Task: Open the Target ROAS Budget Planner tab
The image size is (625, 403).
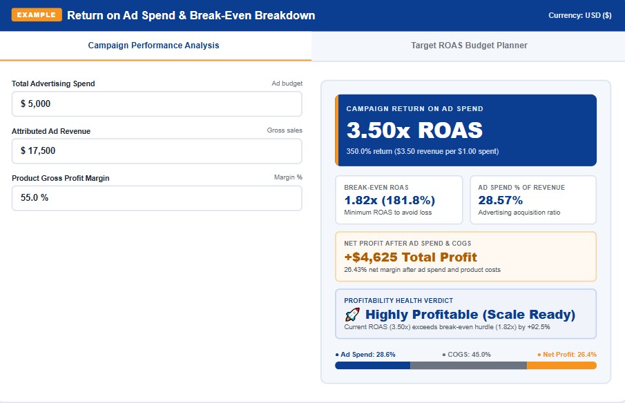Action: pyautogui.click(x=469, y=46)
